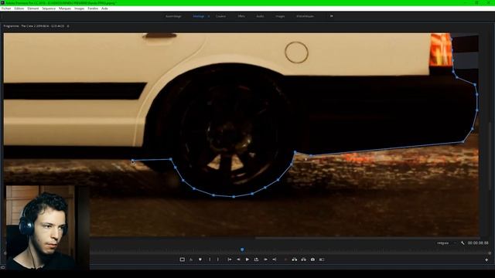Expand the workspace overflow chevrons

[332, 16]
